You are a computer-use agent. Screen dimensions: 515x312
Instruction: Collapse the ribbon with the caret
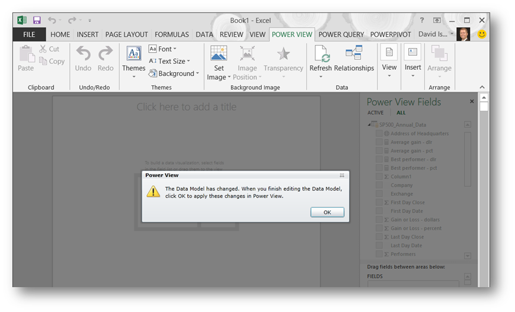[482, 87]
